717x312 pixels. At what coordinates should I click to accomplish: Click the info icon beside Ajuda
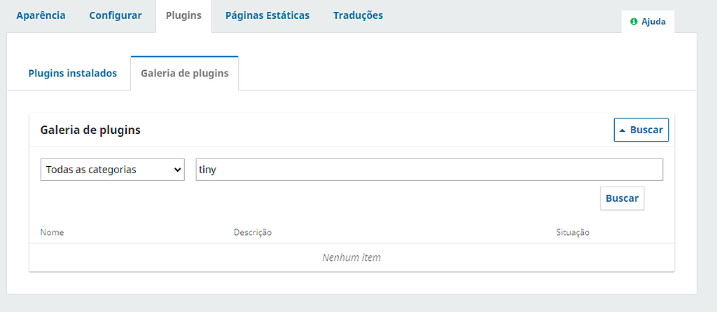point(634,22)
